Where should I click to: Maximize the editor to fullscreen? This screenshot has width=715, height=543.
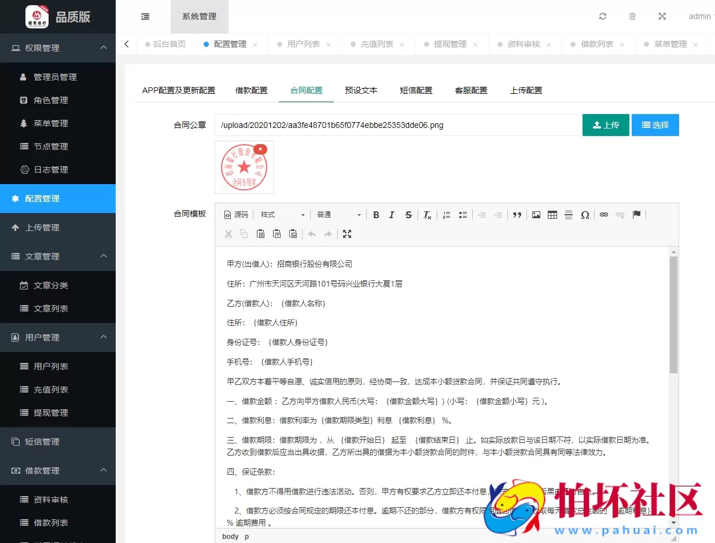(x=347, y=234)
